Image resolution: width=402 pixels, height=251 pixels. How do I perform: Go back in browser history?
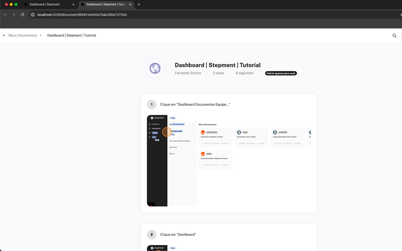coord(5,15)
